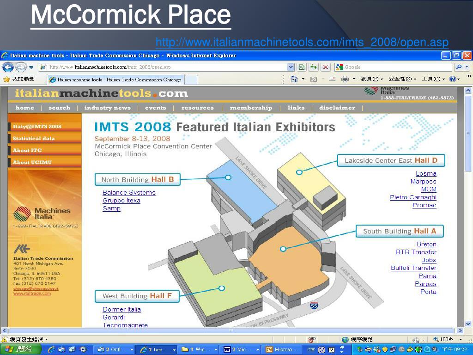The image size is (473, 355).
Task: Open the Buffoli Transfer exhibitor link
Action: [413, 268]
